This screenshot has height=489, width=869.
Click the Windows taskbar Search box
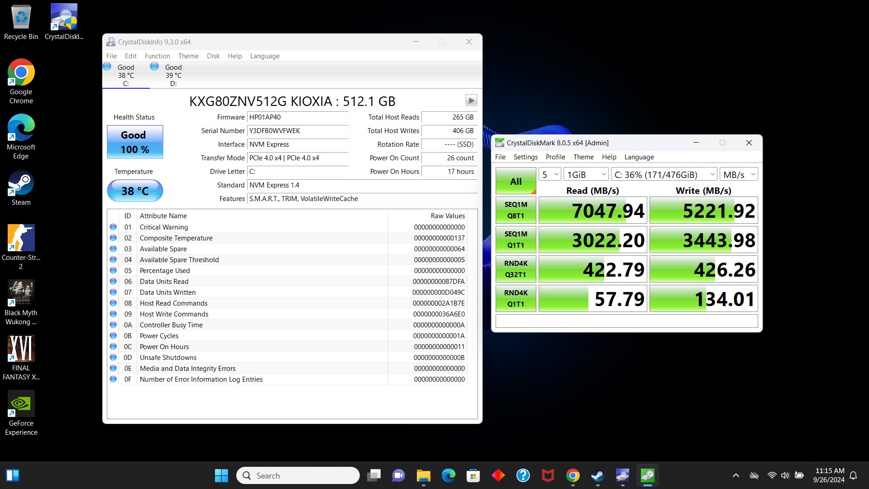(298, 475)
